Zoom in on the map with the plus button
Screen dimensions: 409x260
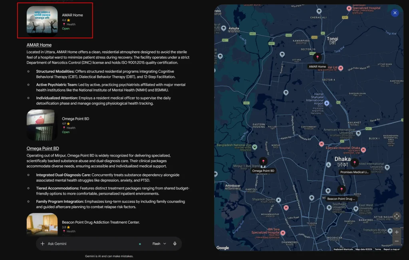click(397, 232)
